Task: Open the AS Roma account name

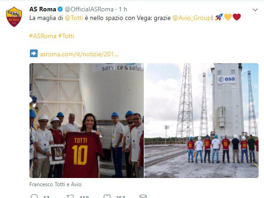Action: click(x=43, y=9)
